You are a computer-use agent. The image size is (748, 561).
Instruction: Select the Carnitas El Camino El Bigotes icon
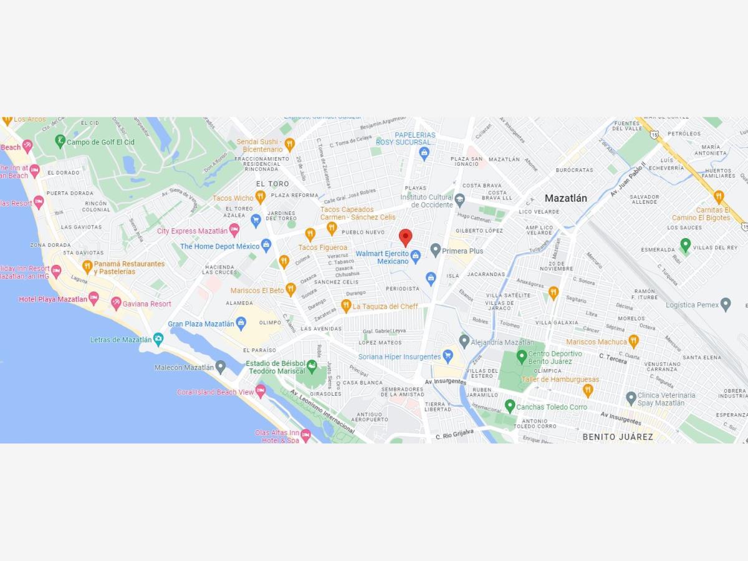(719, 197)
